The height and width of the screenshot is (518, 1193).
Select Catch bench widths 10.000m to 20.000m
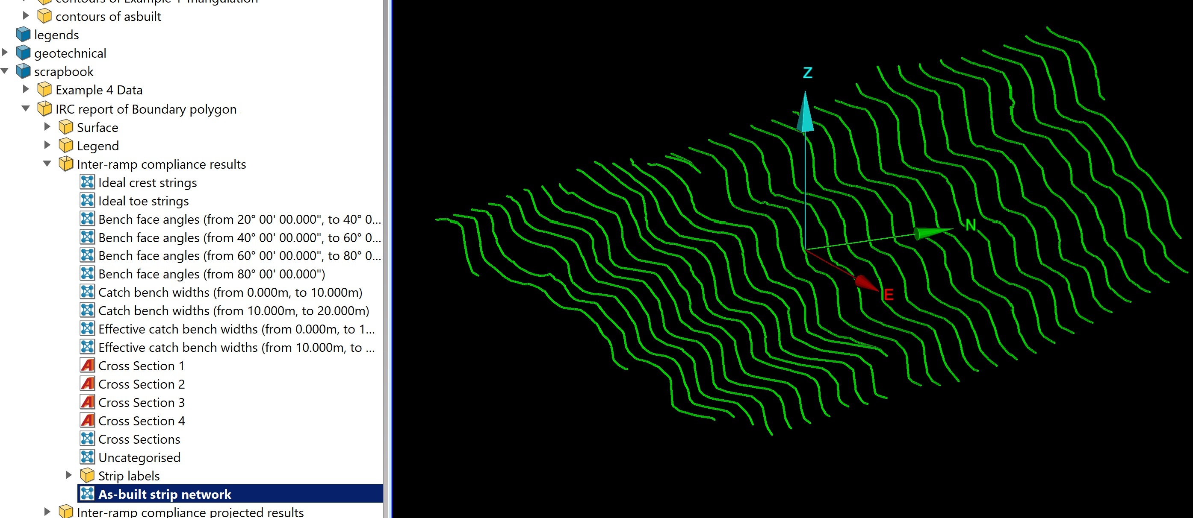click(233, 311)
